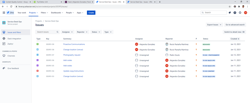
Task: Open the Proactive Communications issue
Action: click(74, 44)
